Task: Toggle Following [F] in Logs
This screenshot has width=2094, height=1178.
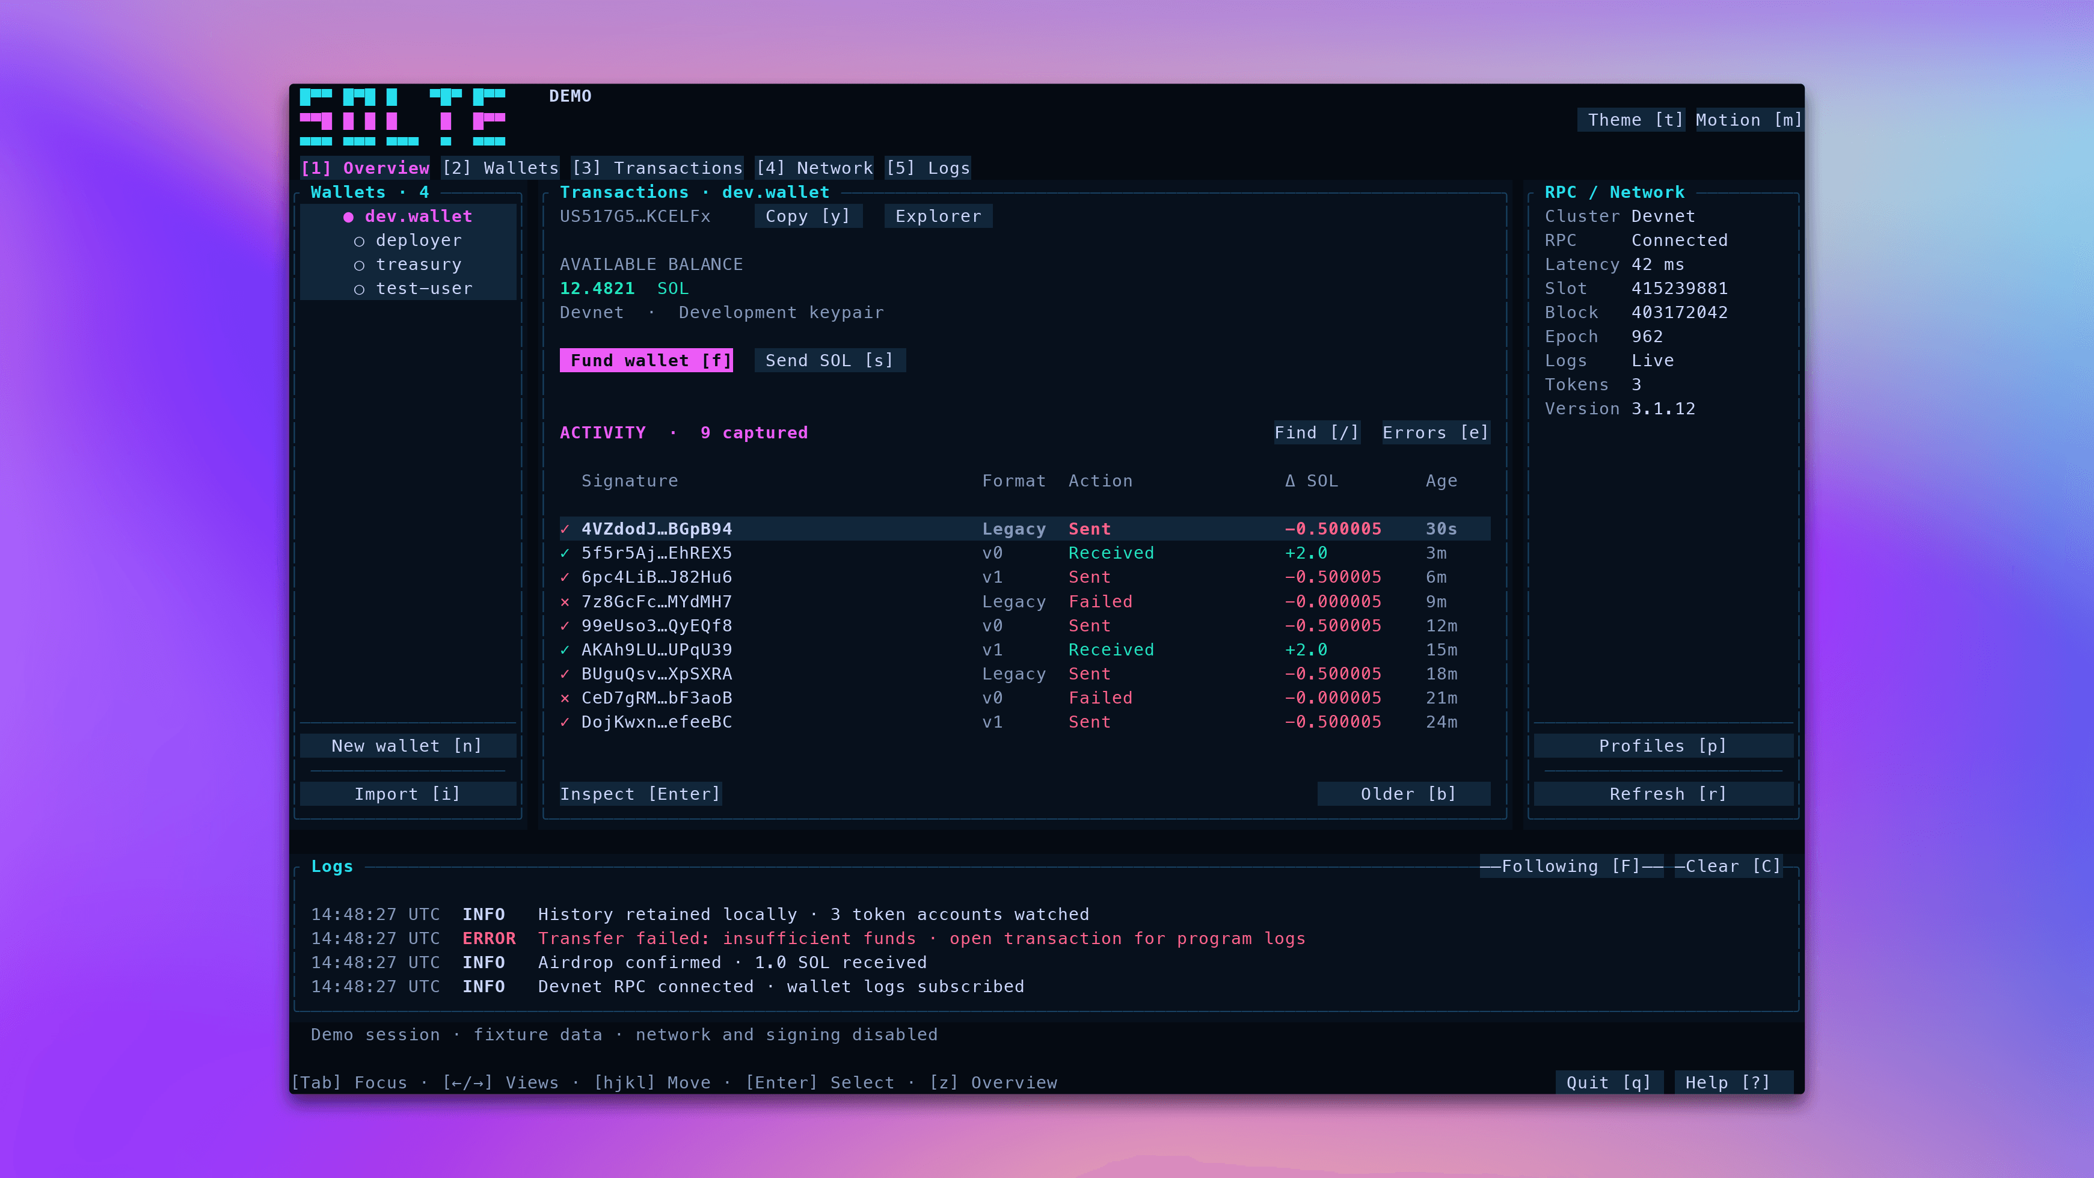Action: click(1571, 867)
